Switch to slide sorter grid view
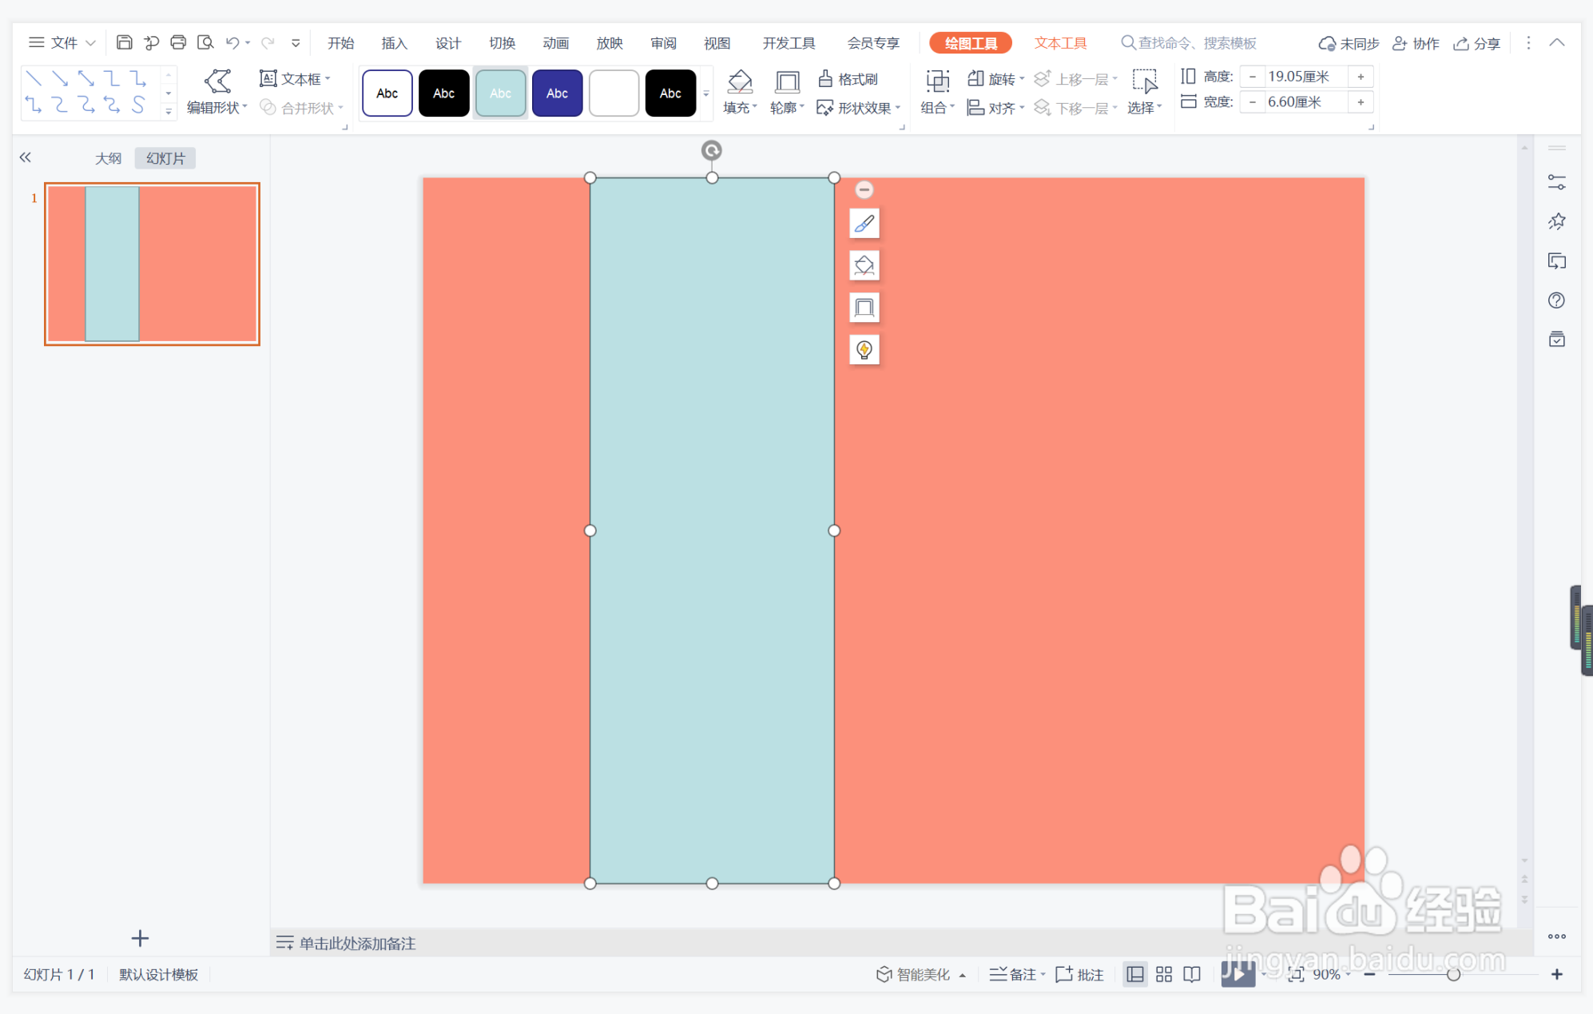 [1163, 974]
